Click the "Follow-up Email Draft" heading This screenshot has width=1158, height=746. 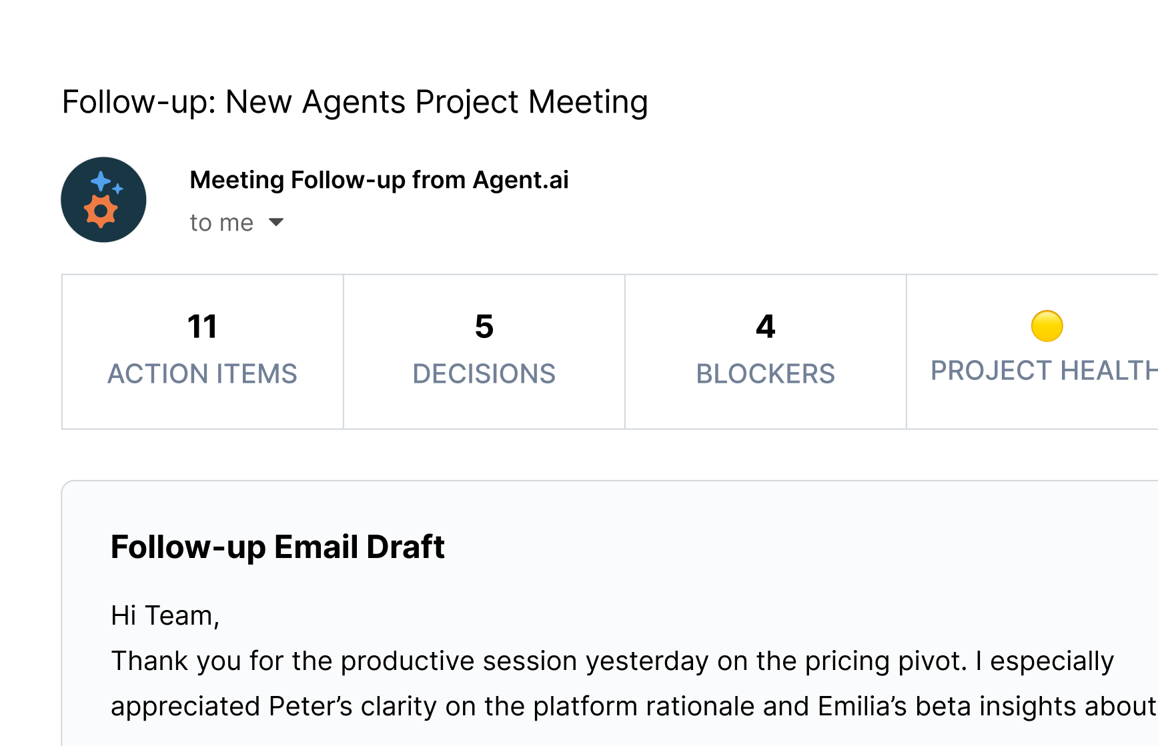(277, 547)
